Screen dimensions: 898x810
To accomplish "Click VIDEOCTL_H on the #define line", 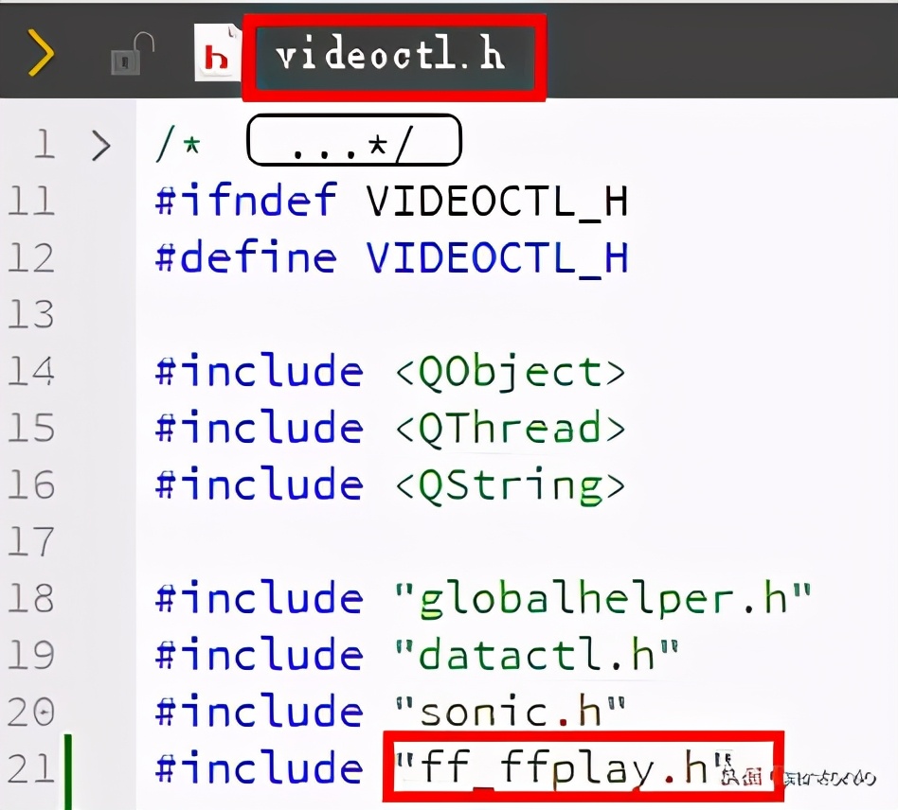I will pyautogui.click(x=497, y=258).
